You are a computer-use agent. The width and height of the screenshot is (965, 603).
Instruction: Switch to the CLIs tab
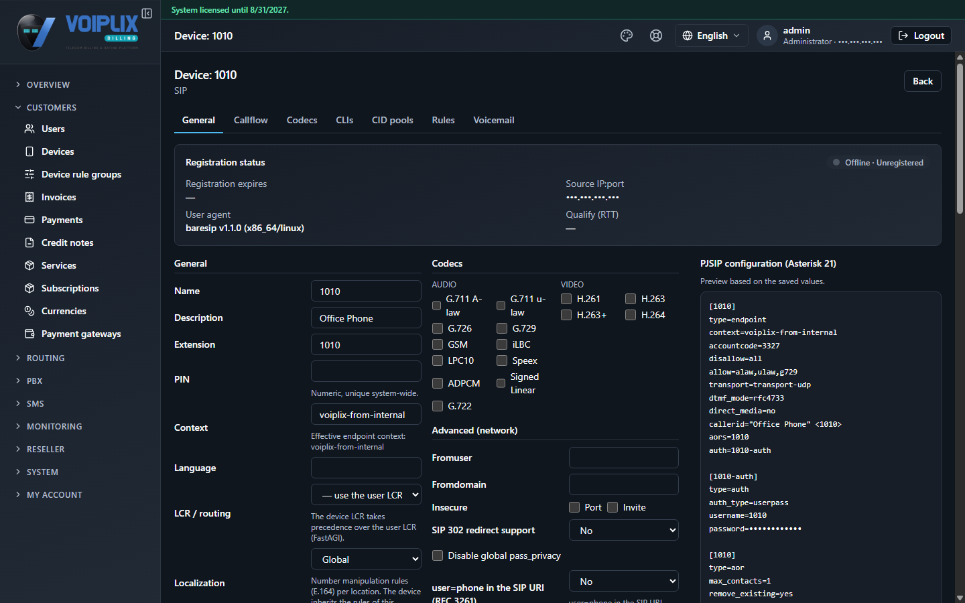[x=344, y=120]
